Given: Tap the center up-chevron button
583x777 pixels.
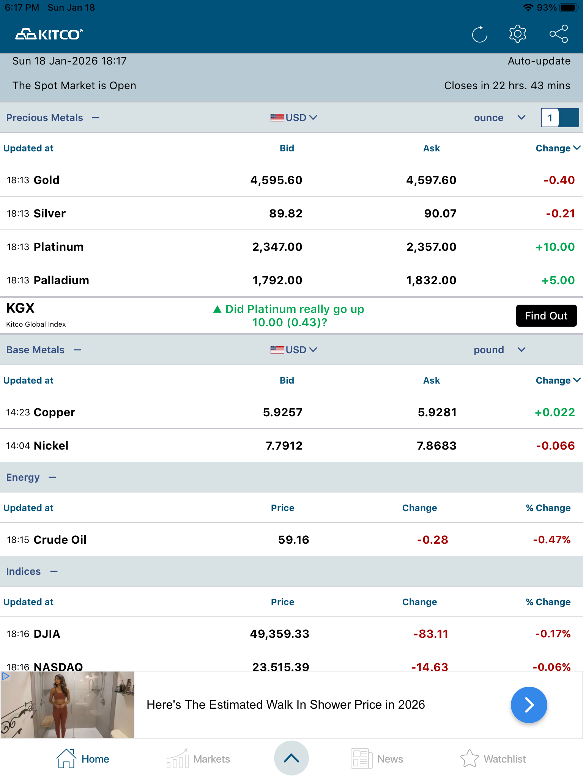Looking at the screenshot, I should coord(291,758).
